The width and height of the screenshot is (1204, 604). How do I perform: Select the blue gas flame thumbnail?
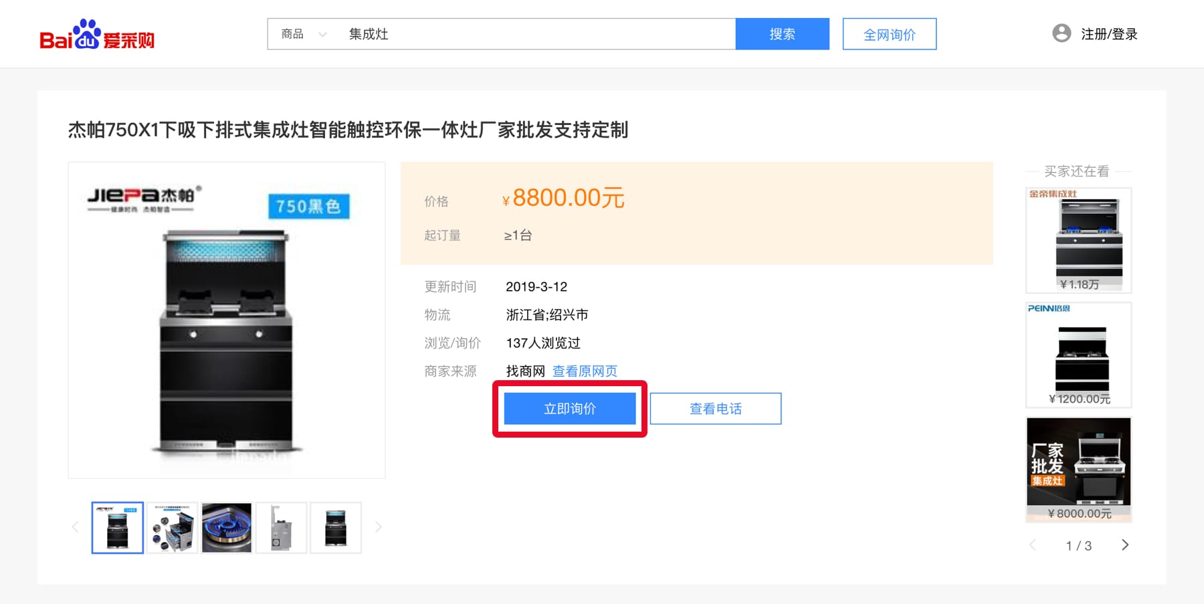pyautogui.click(x=227, y=527)
